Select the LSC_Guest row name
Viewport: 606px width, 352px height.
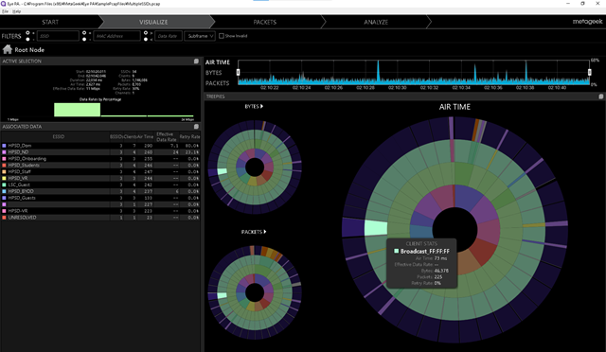point(19,185)
